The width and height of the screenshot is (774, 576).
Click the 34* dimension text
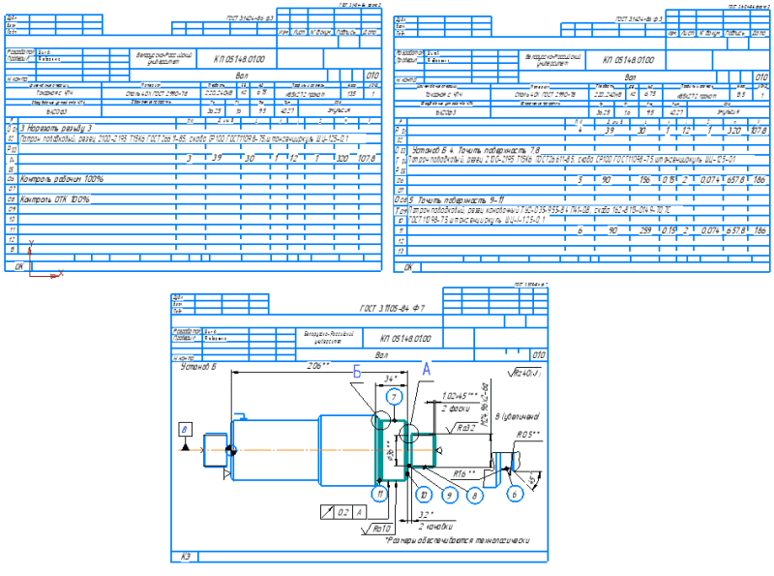[391, 379]
